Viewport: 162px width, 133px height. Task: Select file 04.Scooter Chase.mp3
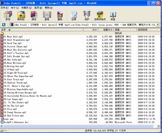15,47
